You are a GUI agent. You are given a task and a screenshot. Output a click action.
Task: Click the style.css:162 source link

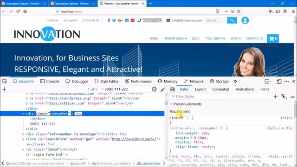pyautogui.click(x=279, y=128)
